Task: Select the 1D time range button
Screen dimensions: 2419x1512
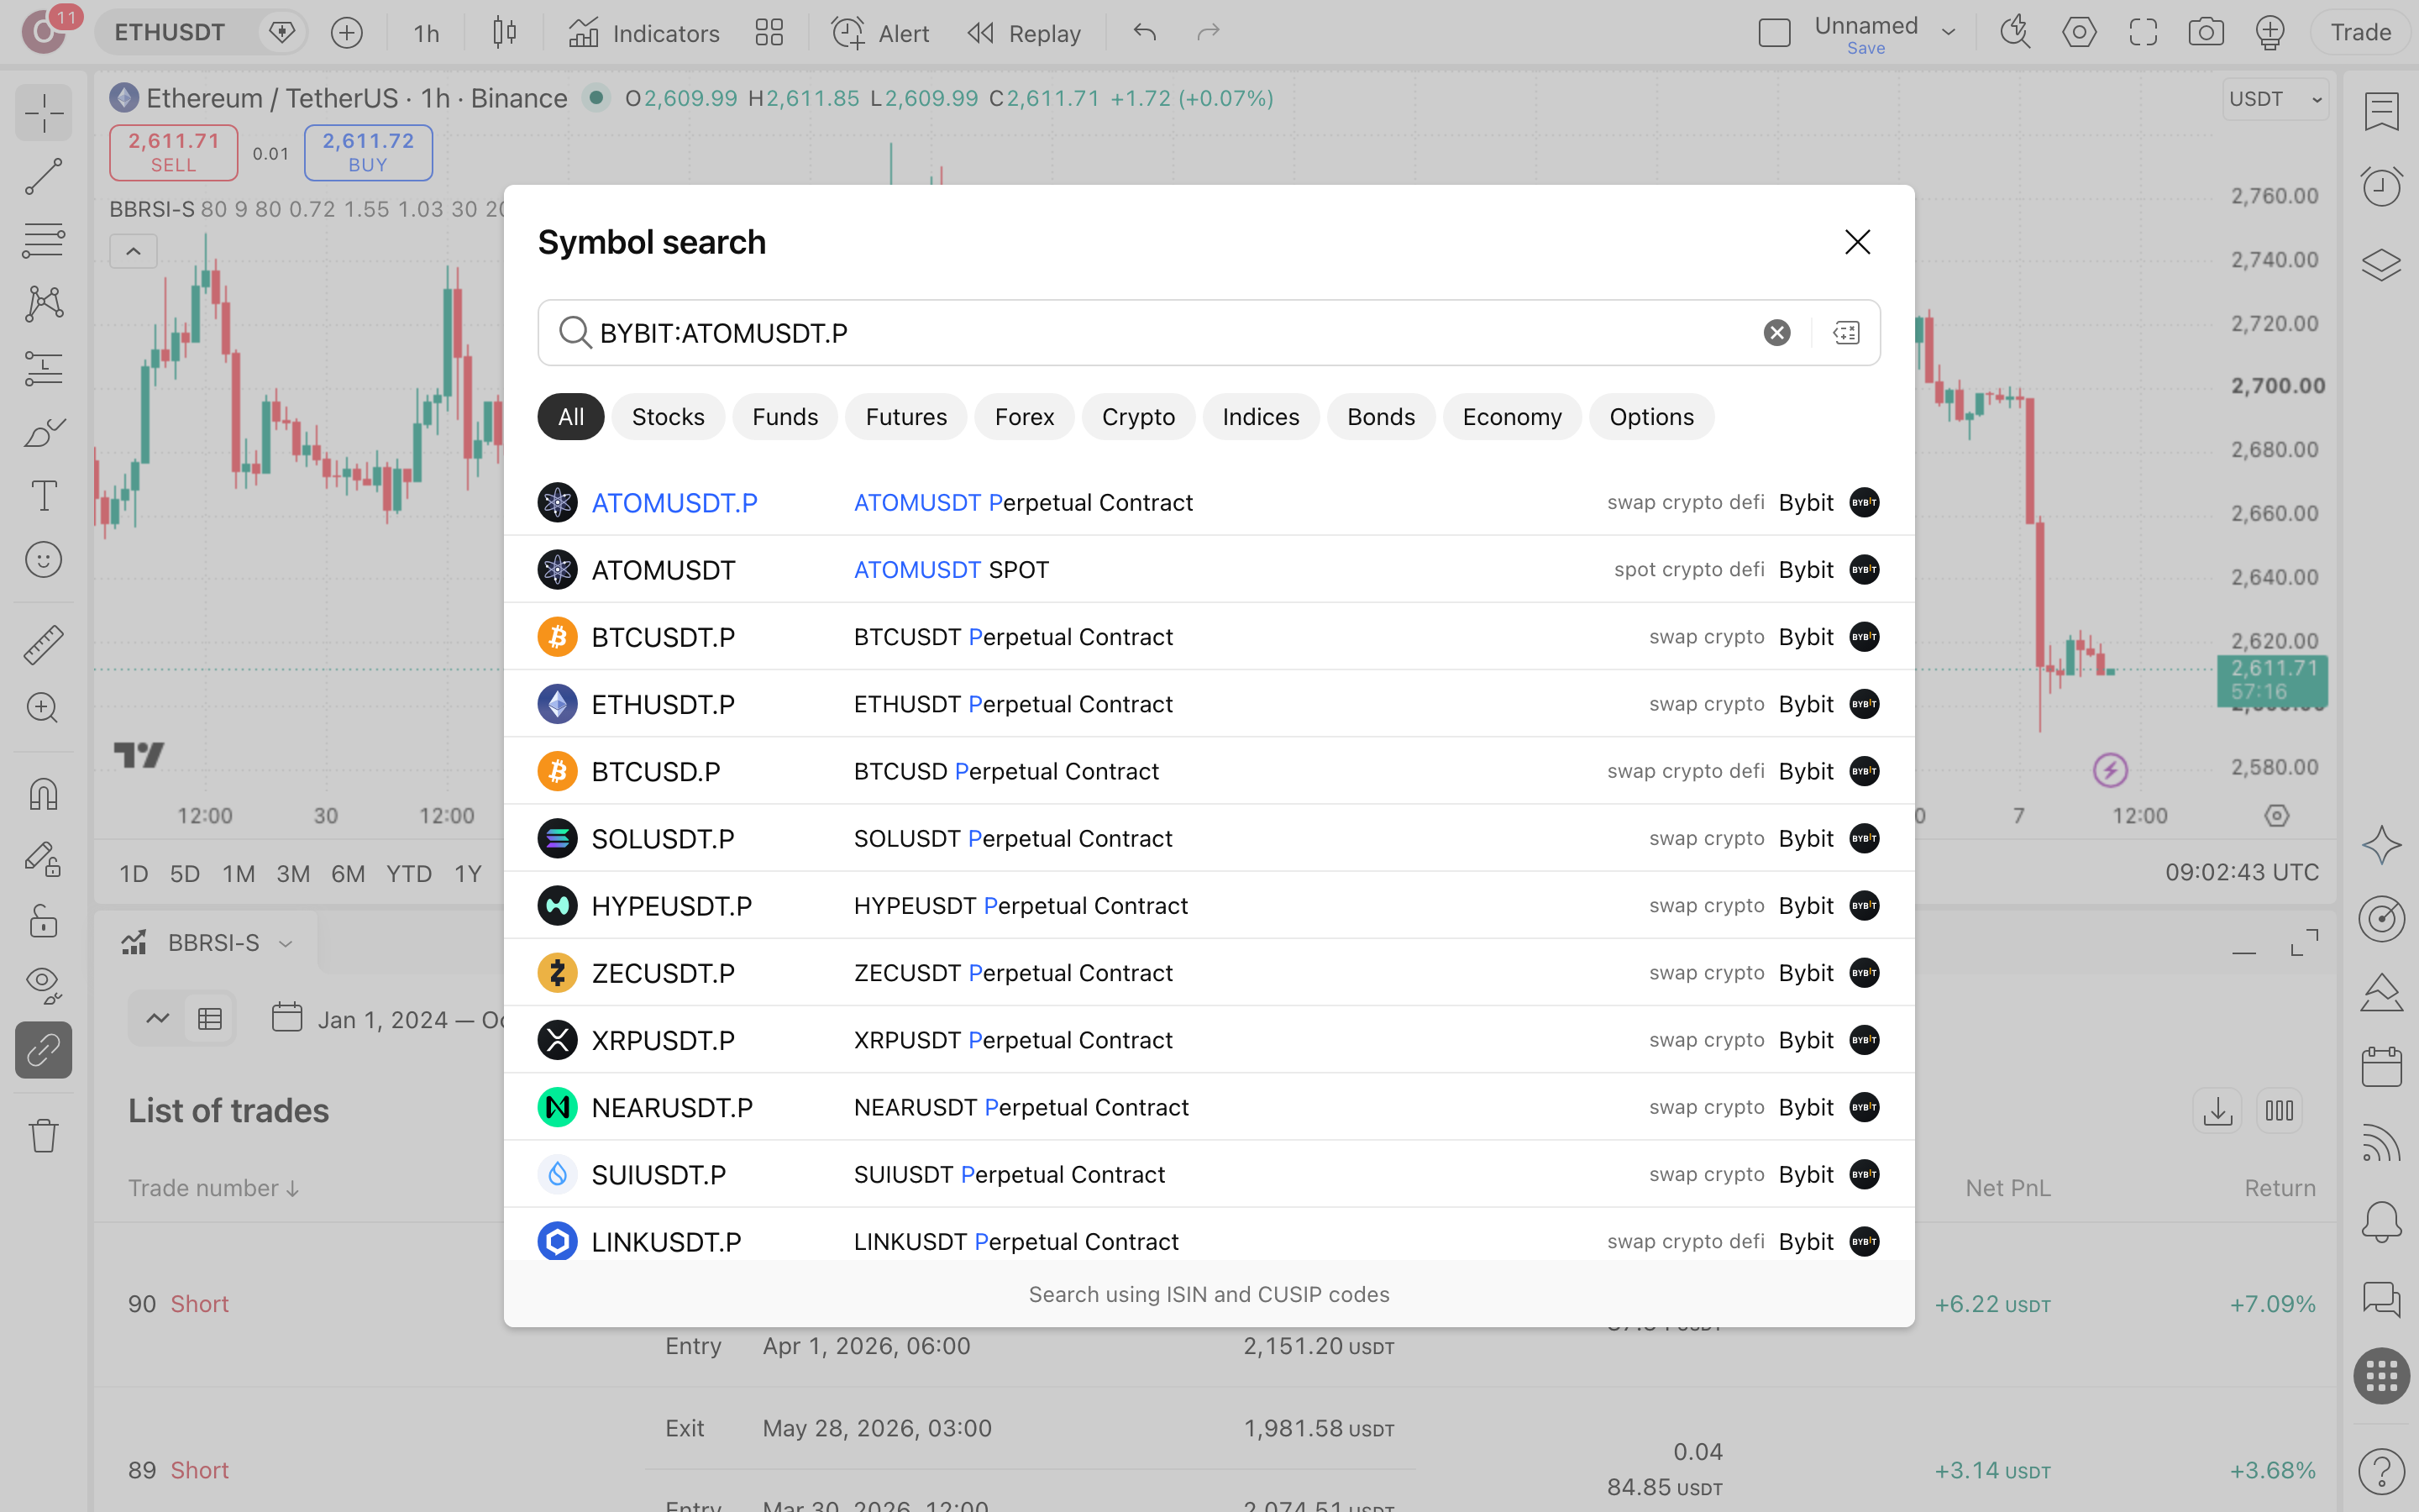Action: pyautogui.click(x=134, y=873)
